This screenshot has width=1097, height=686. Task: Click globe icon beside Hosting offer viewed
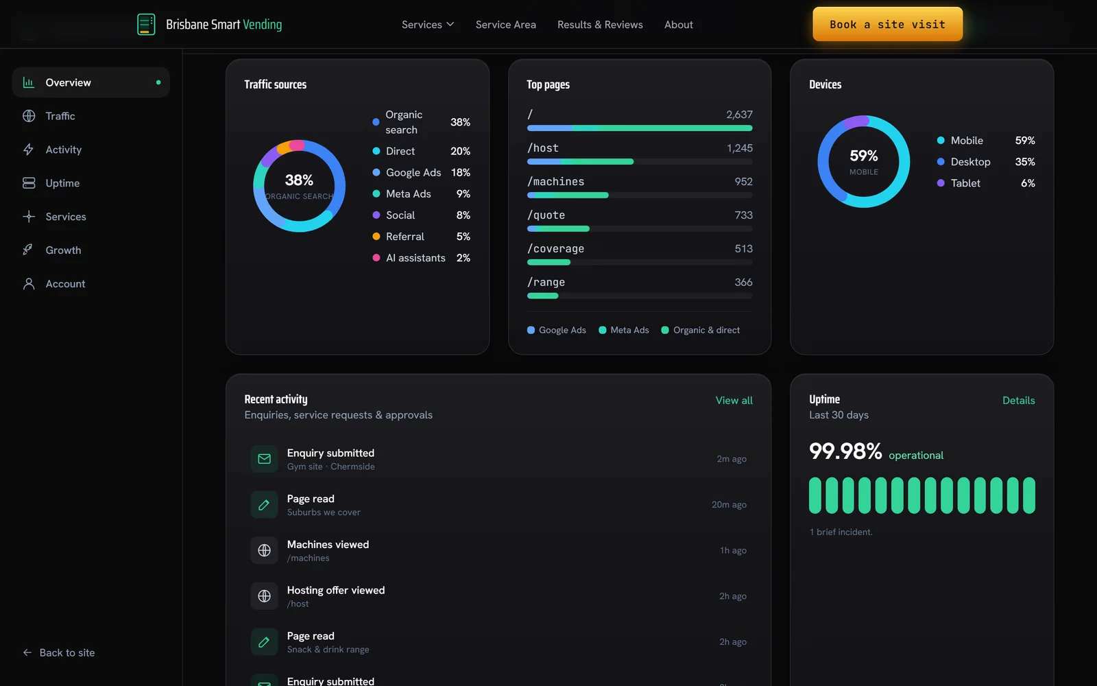click(264, 596)
